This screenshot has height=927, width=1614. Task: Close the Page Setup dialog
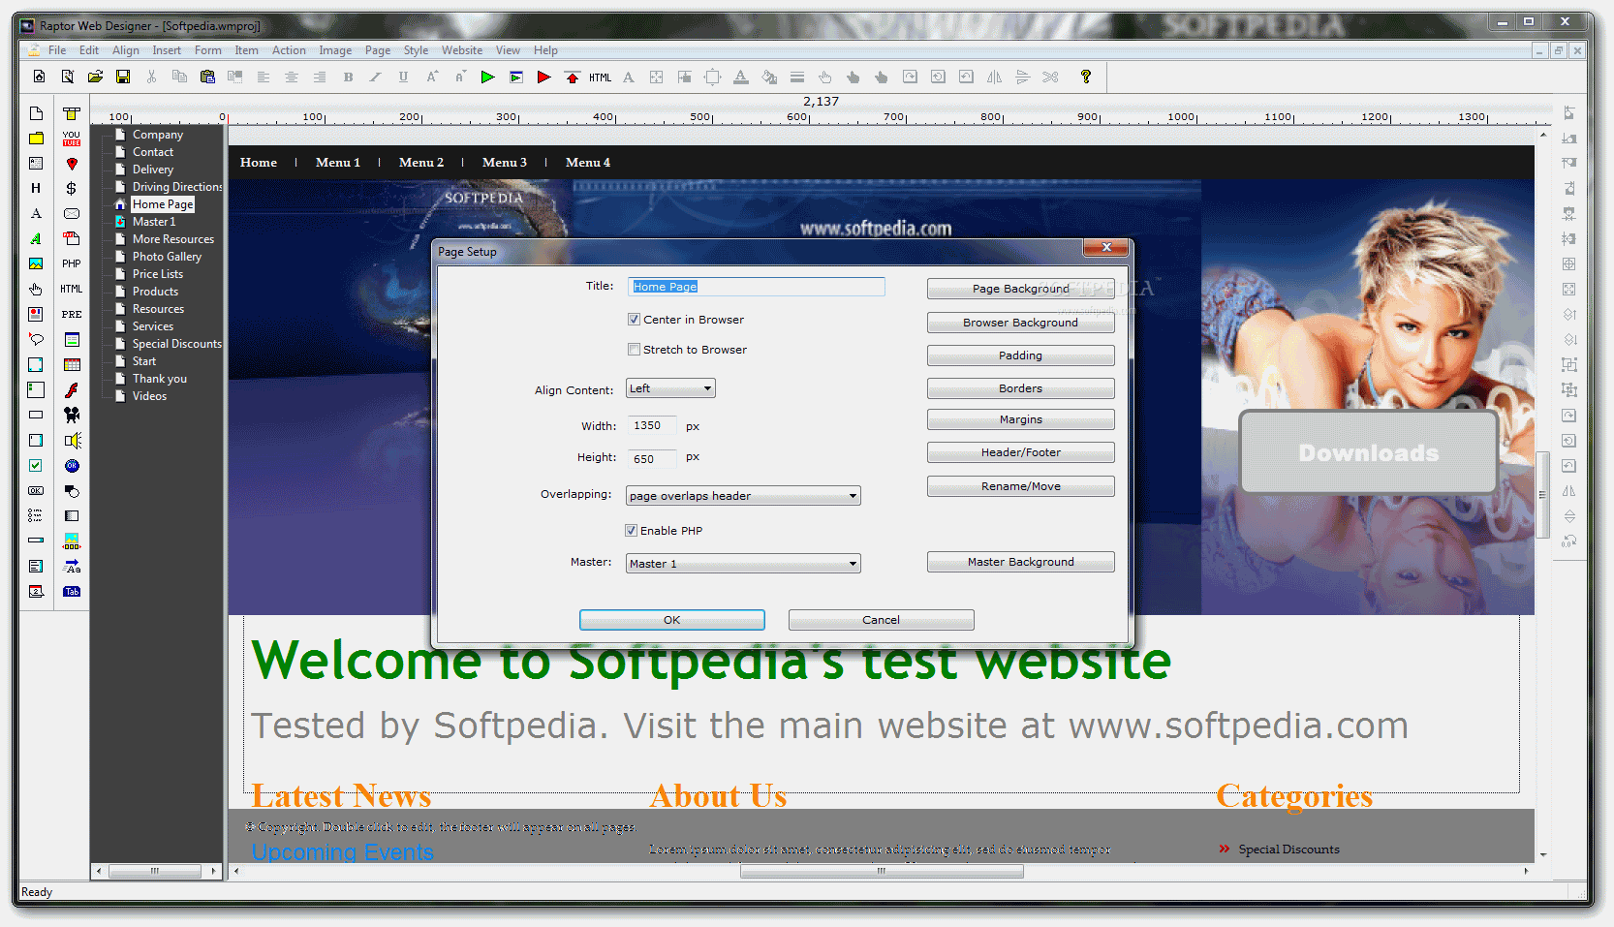coord(1105,248)
